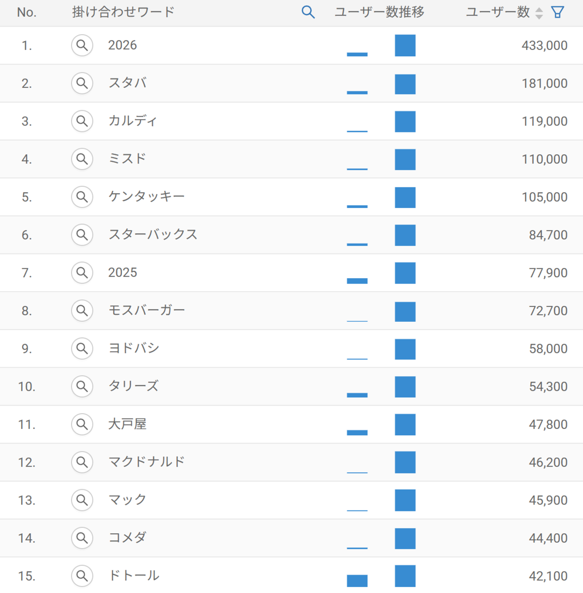583x593 pixels.
Task: Click the ユーザー数推移 column header
Action: (x=379, y=12)
